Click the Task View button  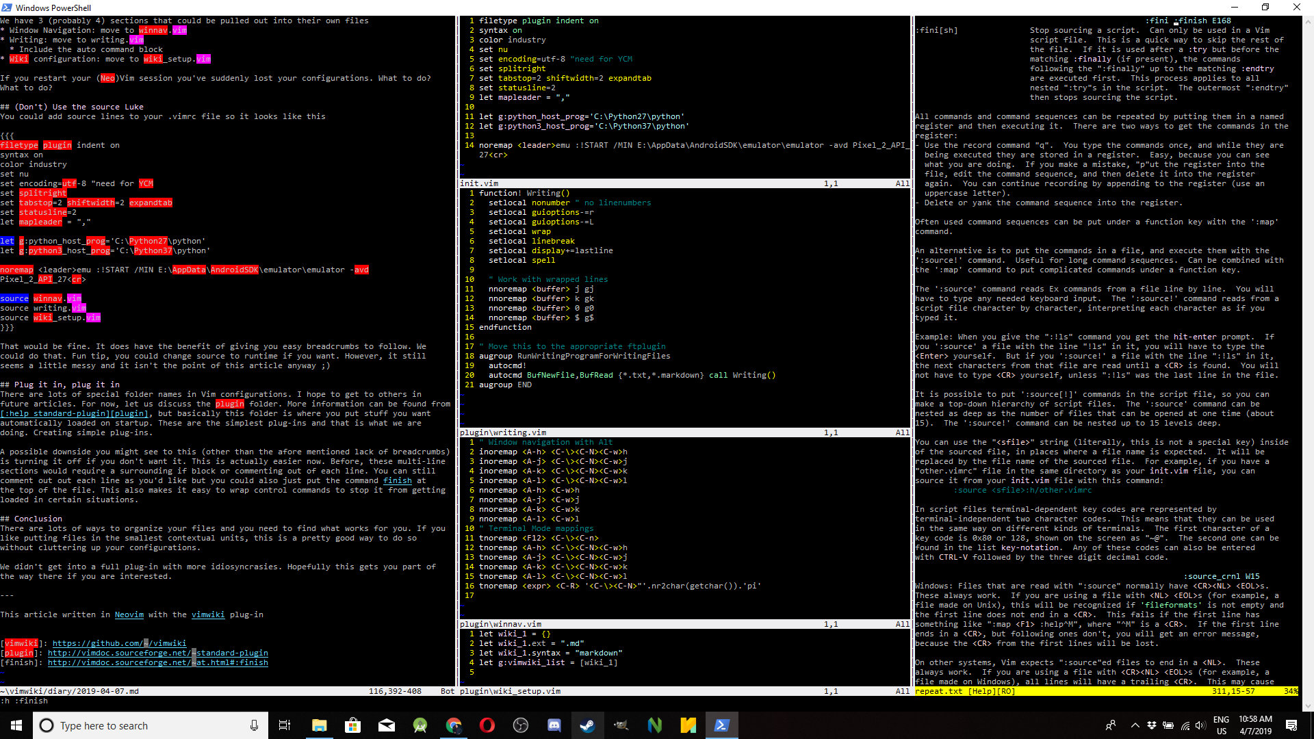pos(285,725)
